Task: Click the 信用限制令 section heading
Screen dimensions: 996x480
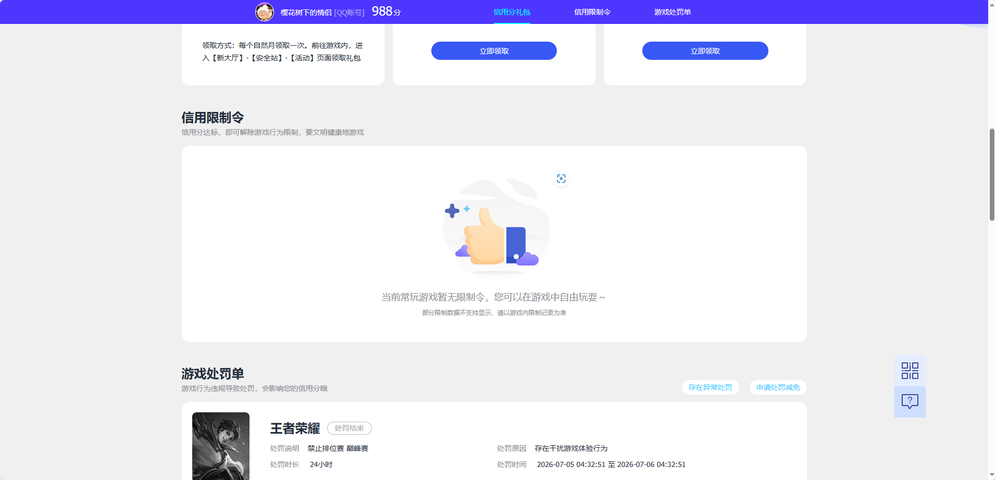Action: pyautogui.click(x=213, y=118)
